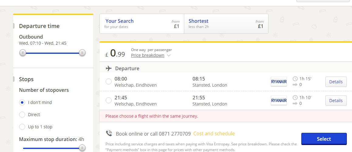Click the clock icon beside 1h 15' duration
This screenshot has width=352, height=152.
pos(295,79)
